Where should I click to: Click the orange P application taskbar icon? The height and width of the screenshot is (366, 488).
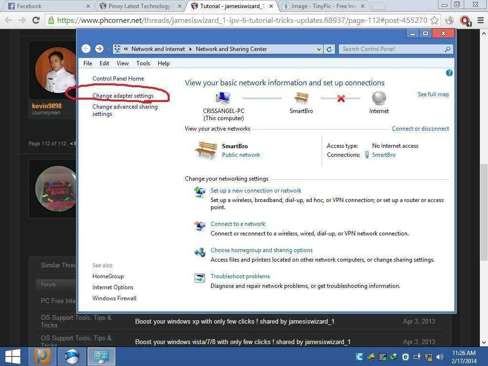click(42, 356)
